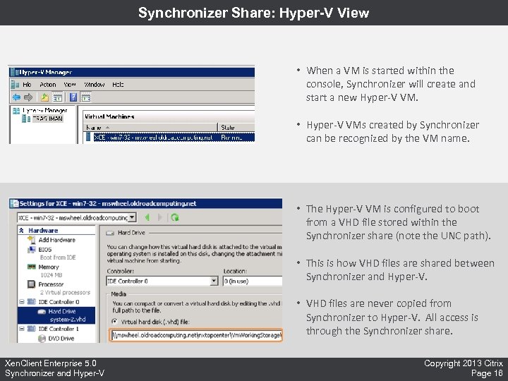Screen dimensions: 508x381
Task: Open the Controller dropdown showing IDE Controller 0
Action: pyautogui.click(x=162, y=281)
